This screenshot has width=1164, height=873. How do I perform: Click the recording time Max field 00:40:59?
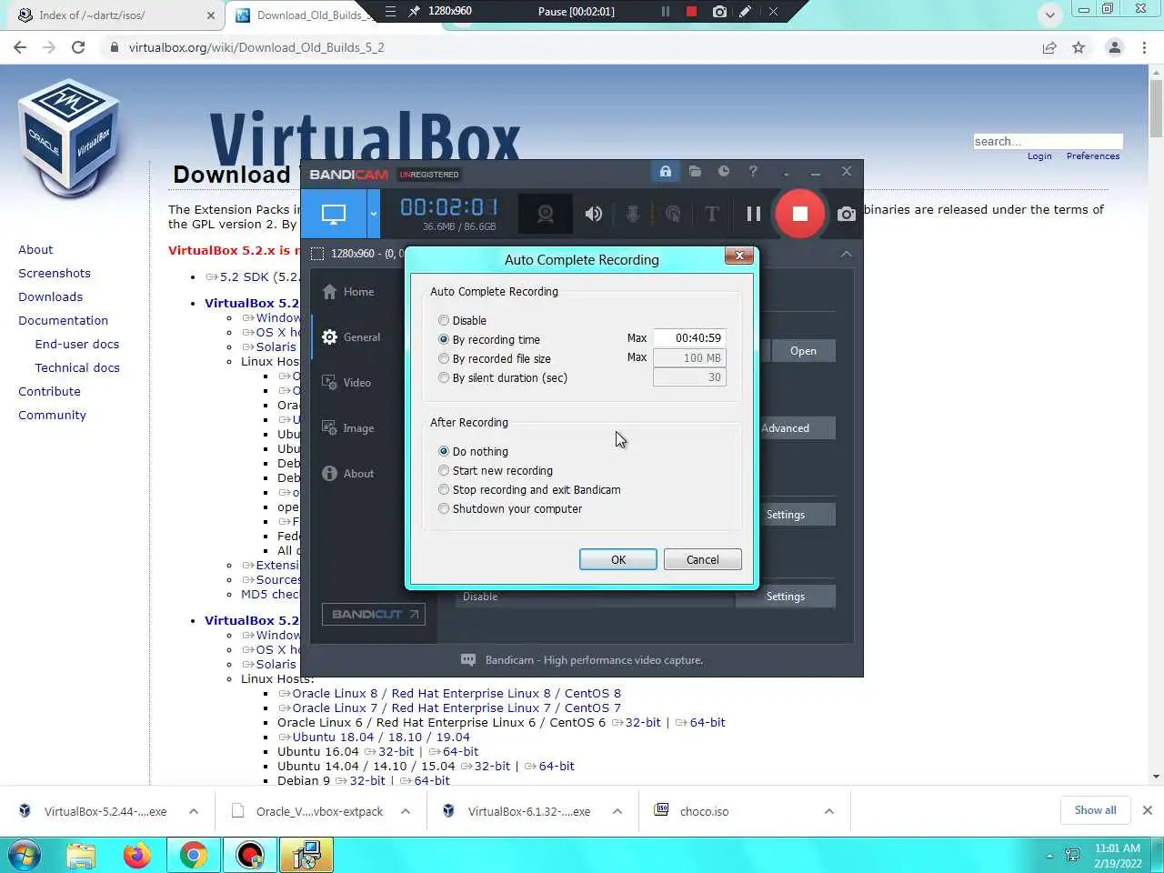[x=689, y=337]
